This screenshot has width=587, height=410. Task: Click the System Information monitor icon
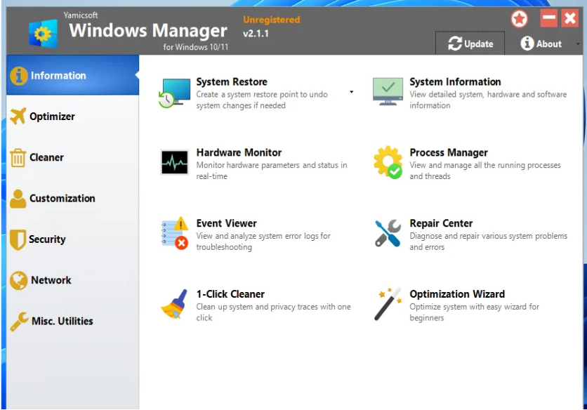(x=388, y=91)
